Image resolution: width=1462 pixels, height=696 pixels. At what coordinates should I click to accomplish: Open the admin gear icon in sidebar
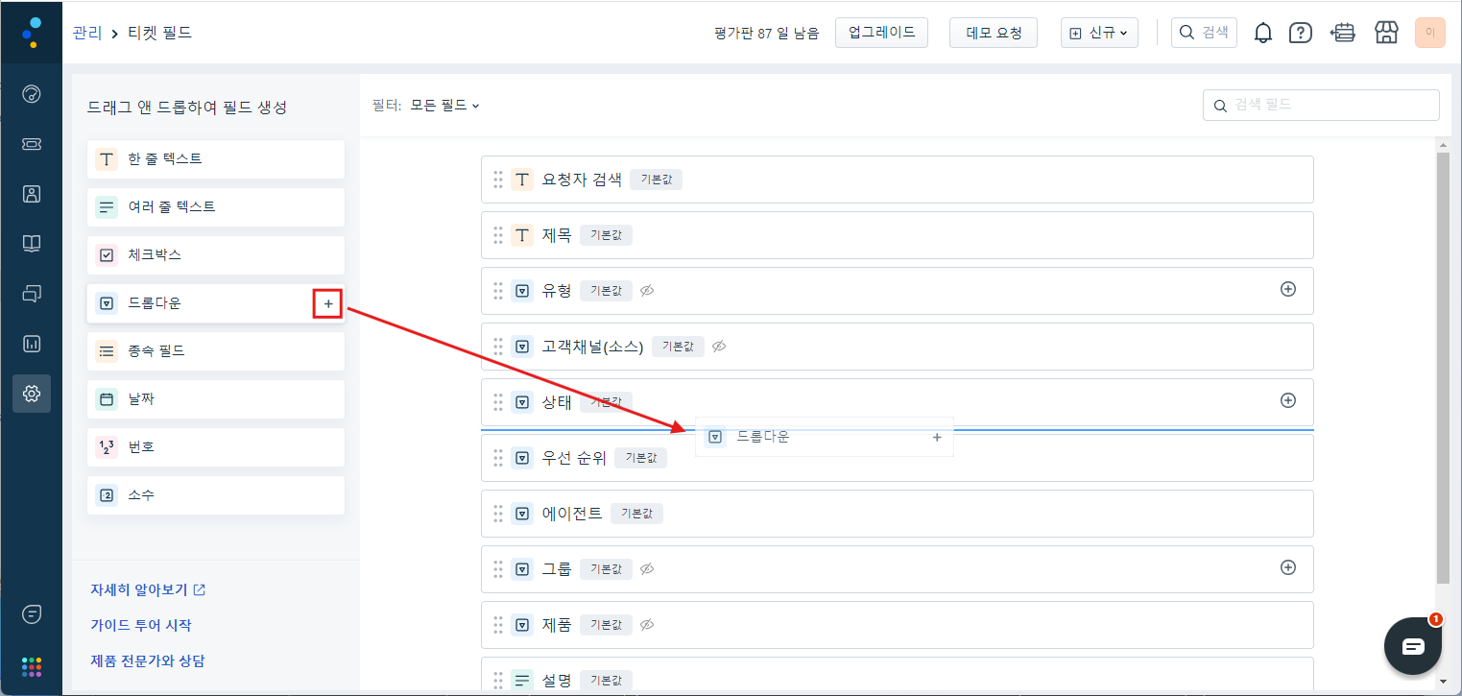coord(32,394)
